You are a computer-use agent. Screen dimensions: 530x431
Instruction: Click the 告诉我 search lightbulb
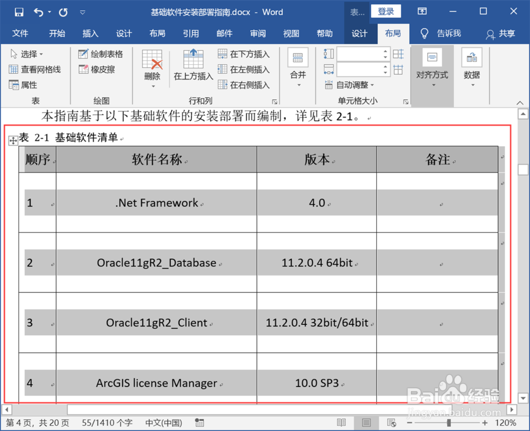(424, 33)
